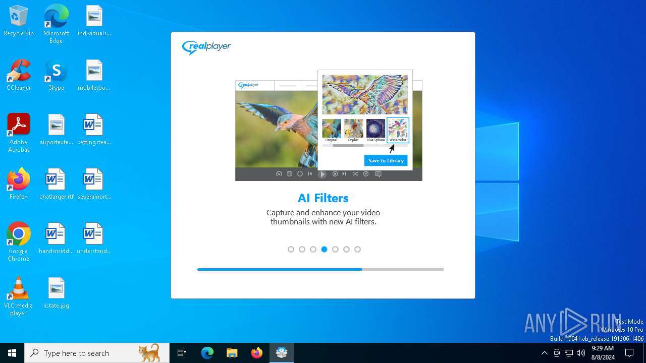Go to the seventh slide indicator dot
The image size is (646, 363).
pos(357,249)
